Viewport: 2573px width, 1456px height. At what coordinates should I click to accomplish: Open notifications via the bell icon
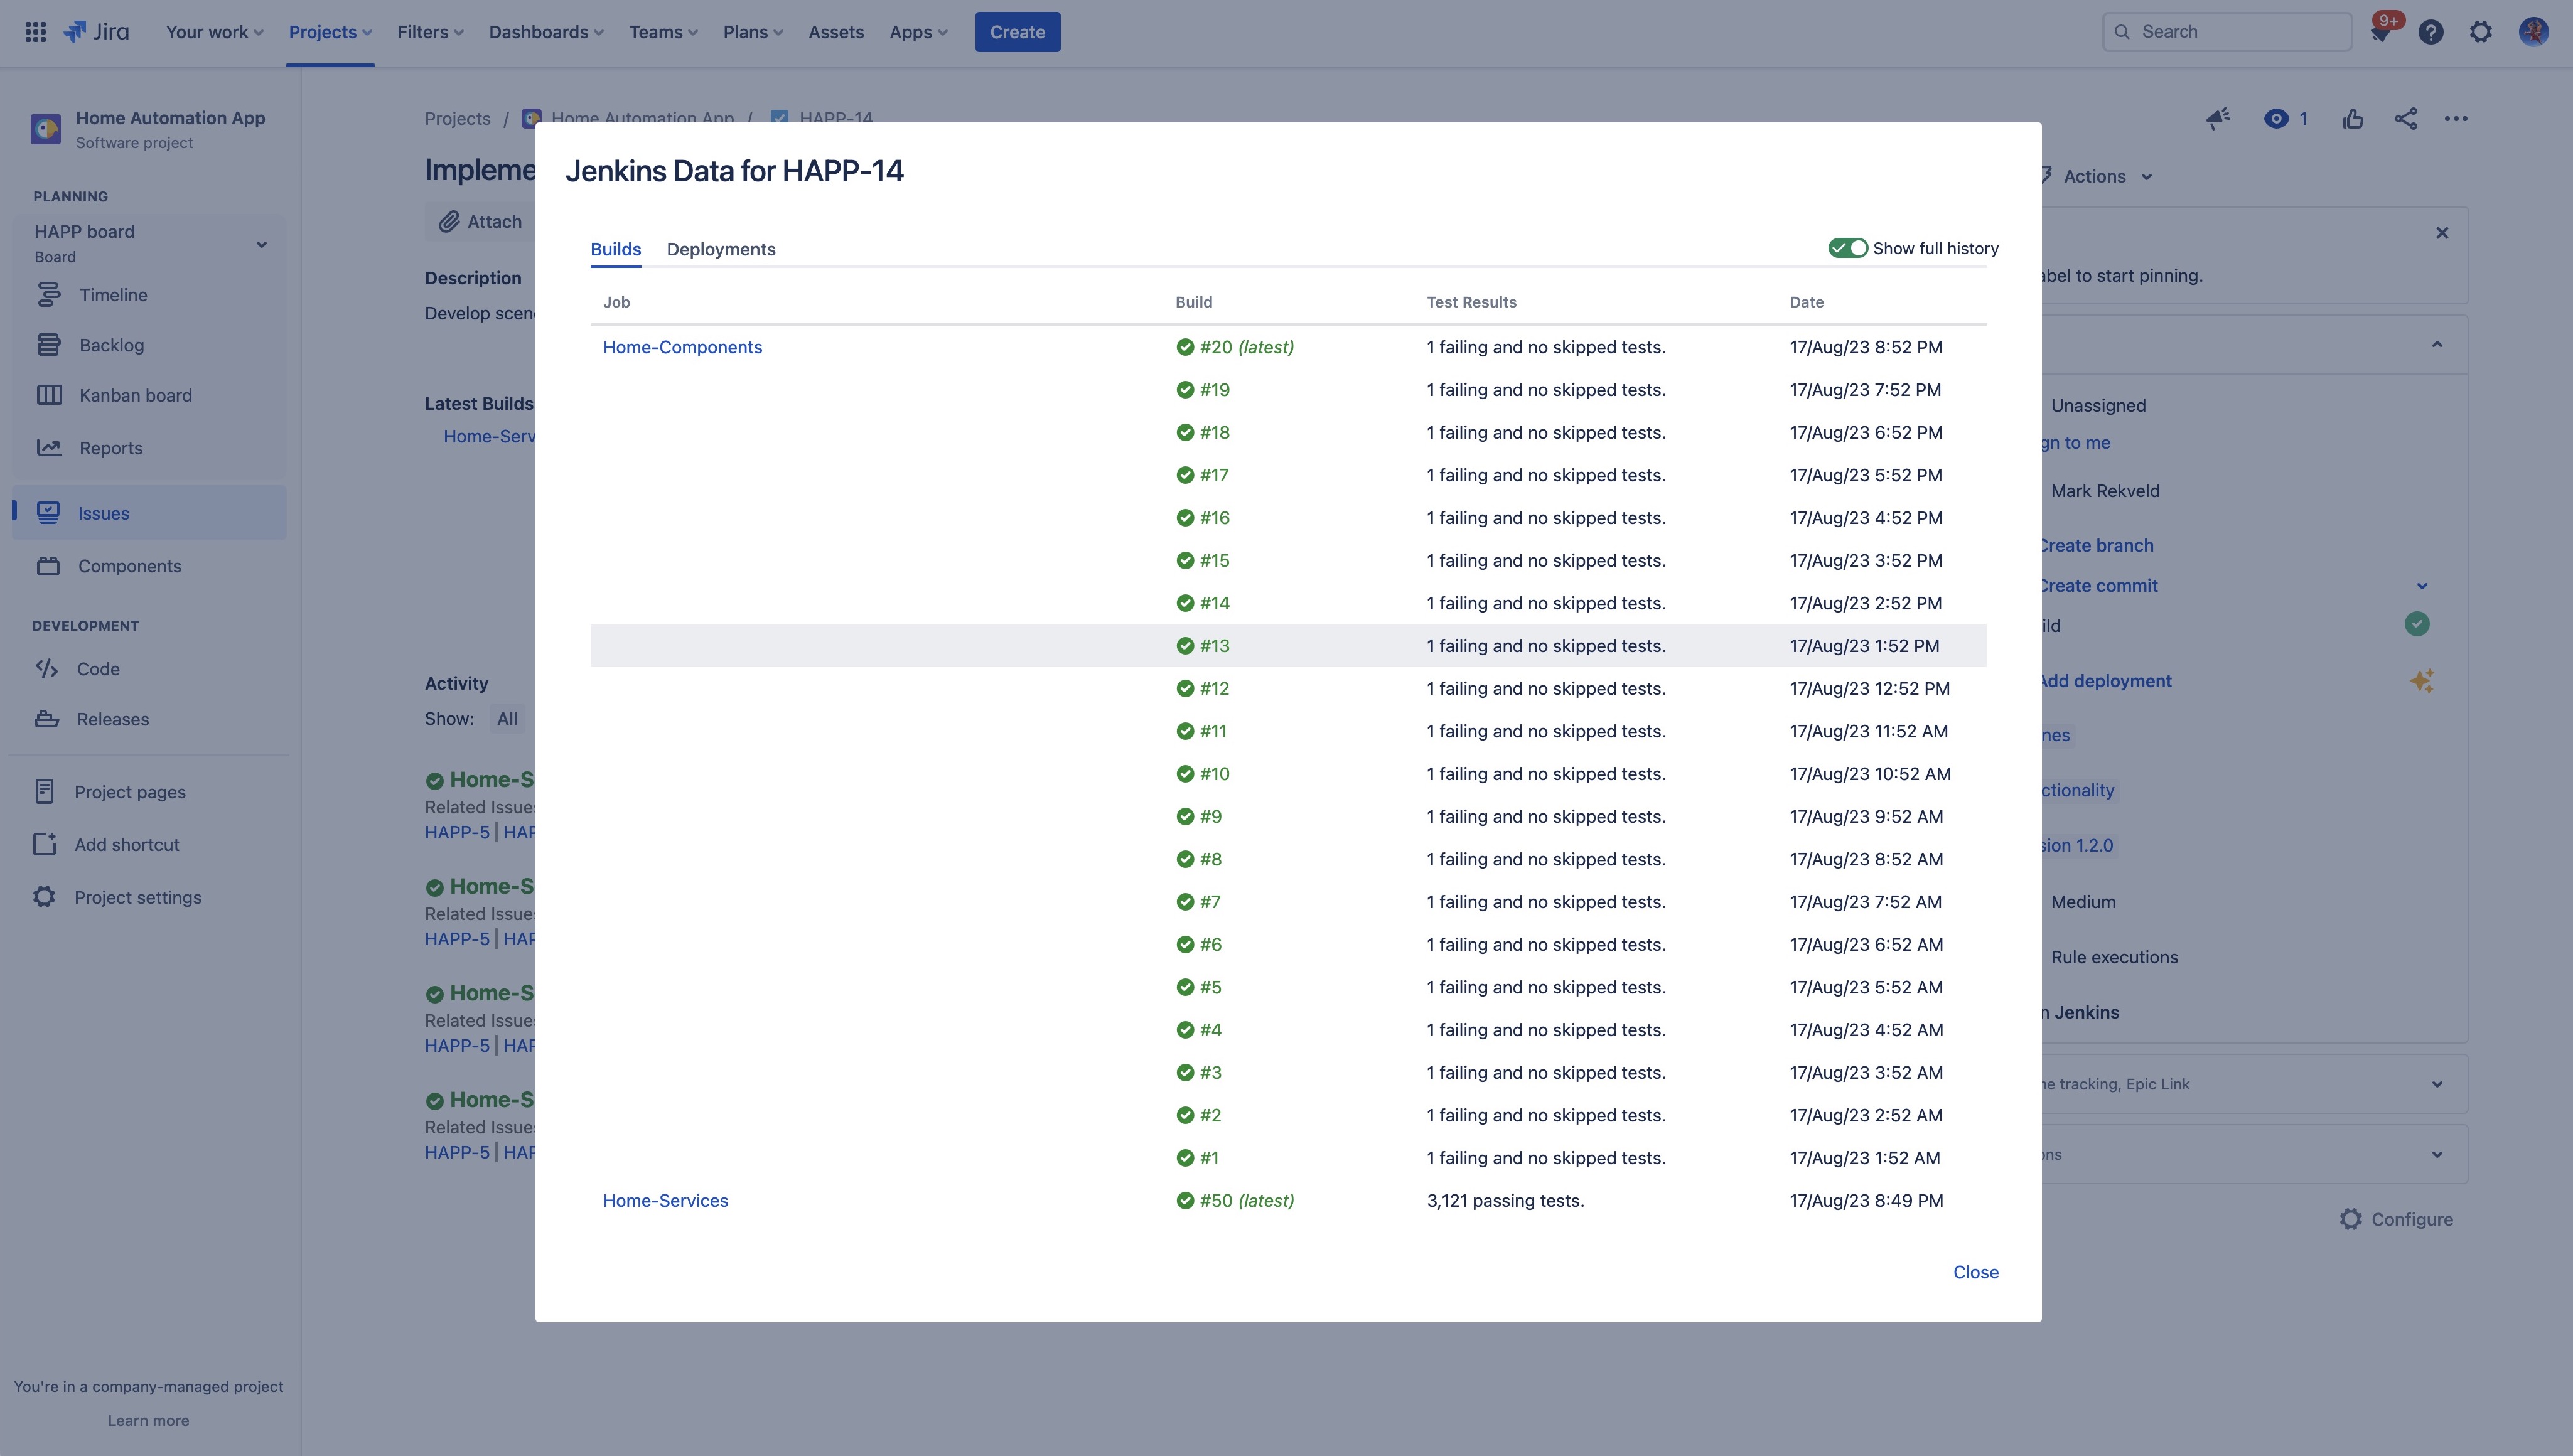coord(2381,31)
